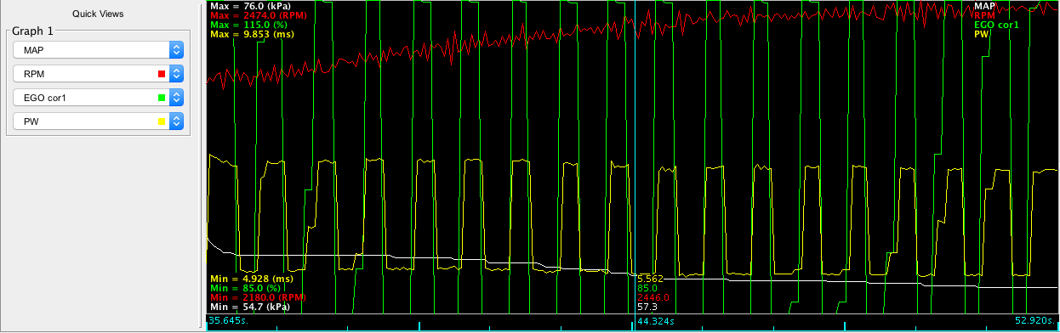The image size is (1060, 333).
Task: Open the PW channel dropdown
Action: 99,121
